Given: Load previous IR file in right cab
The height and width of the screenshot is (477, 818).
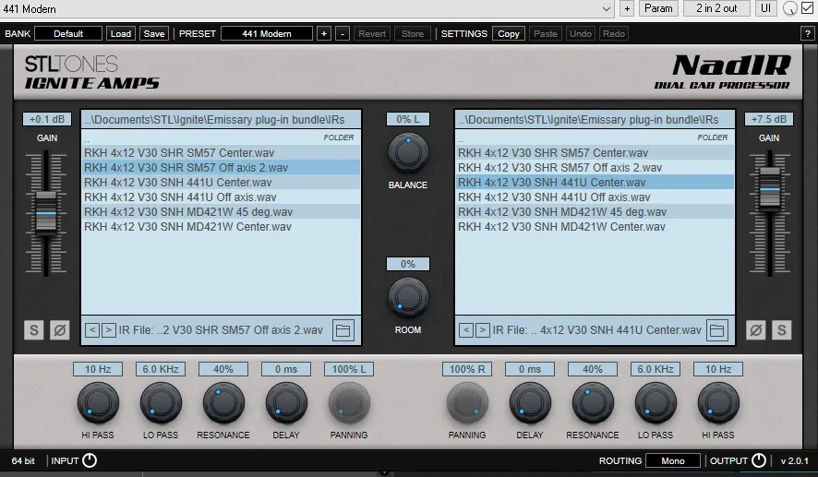Looking at the screenshot, I should 466,330.
